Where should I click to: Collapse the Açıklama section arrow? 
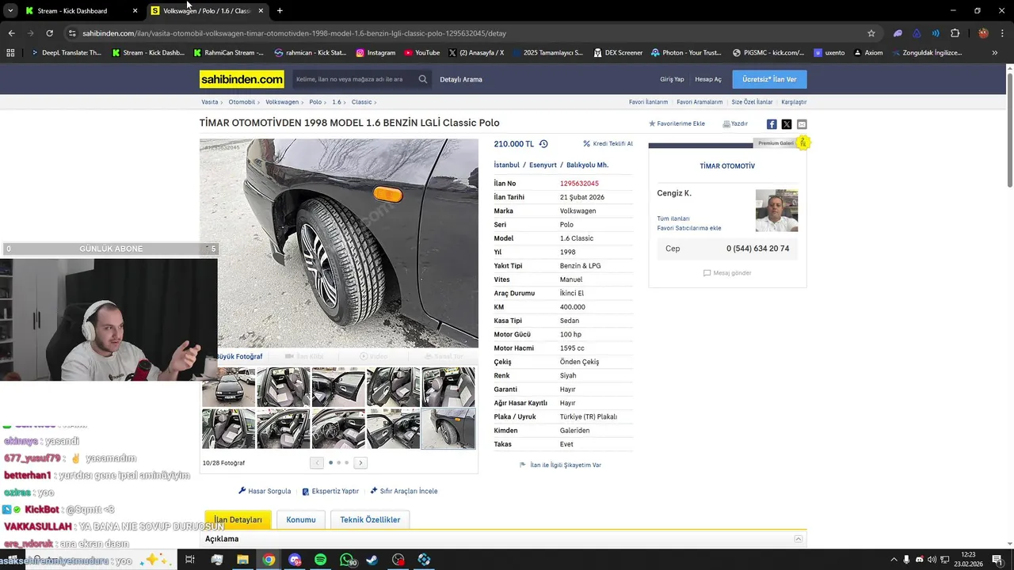point(799,539)
